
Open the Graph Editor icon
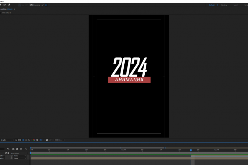[x=26, y=149]
